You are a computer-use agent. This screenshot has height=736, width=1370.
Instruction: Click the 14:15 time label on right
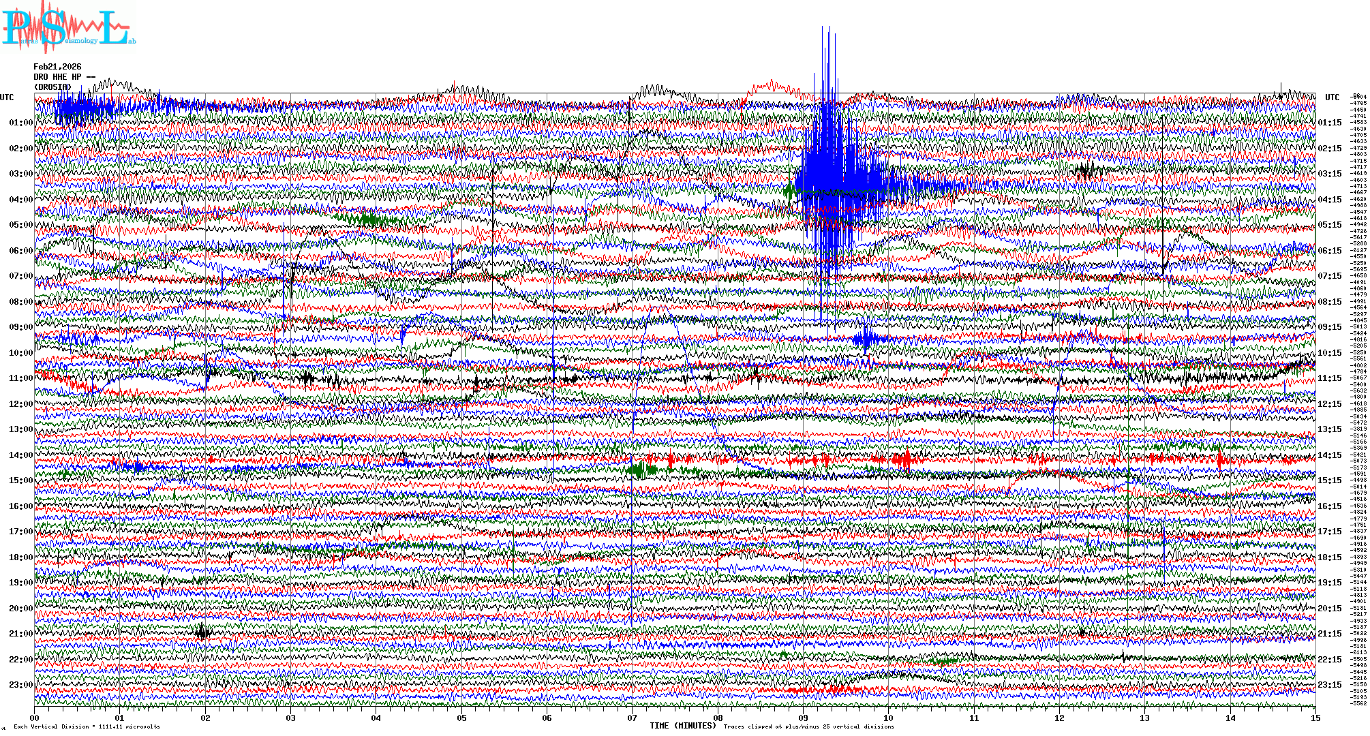tap(1329, 455)
